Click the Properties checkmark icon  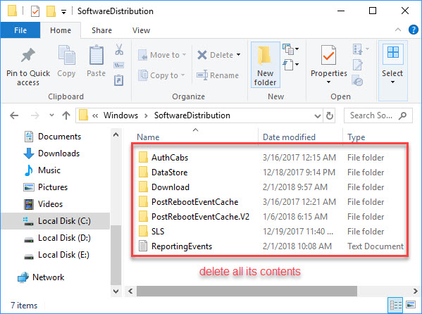[328, 55]
